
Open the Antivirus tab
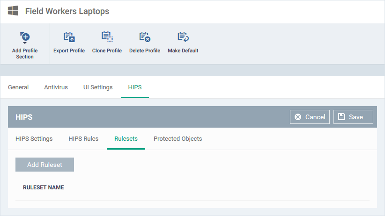pos(56,87)
